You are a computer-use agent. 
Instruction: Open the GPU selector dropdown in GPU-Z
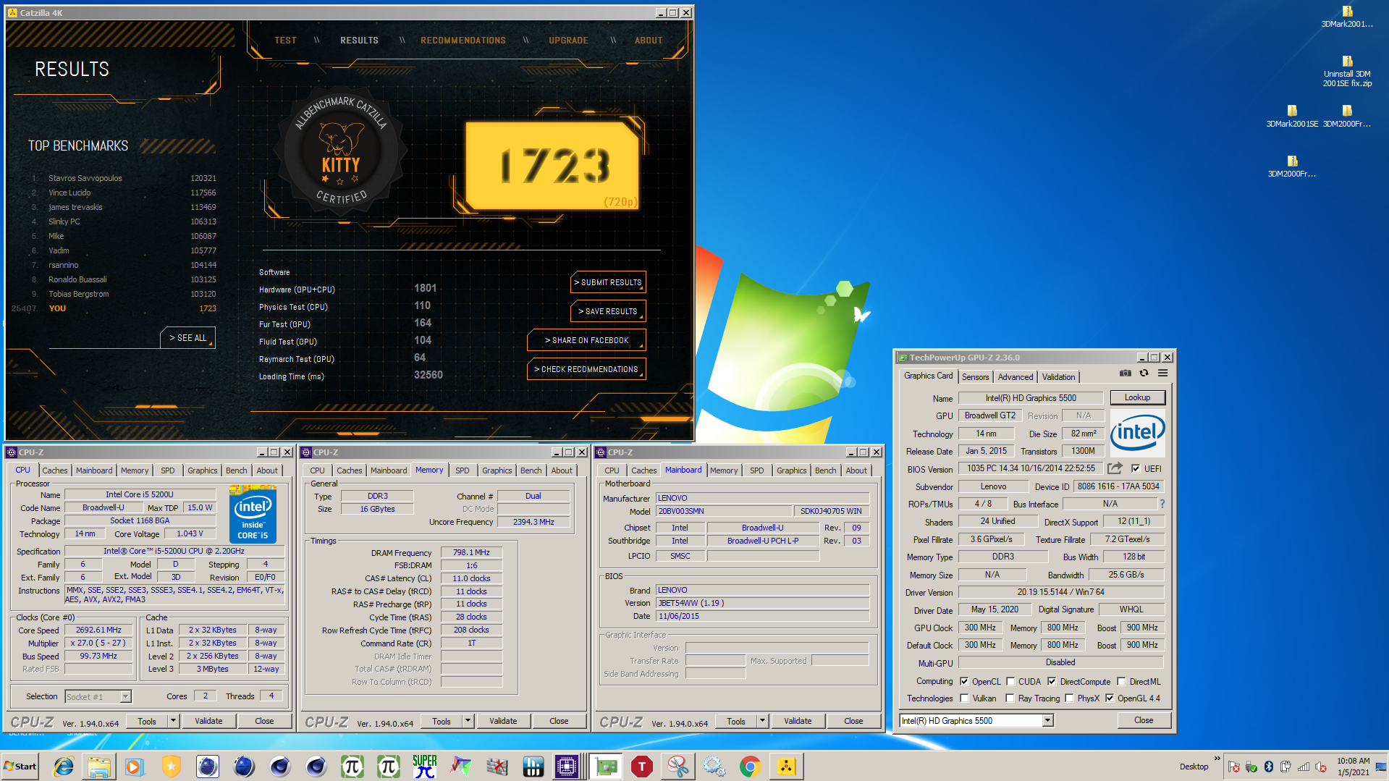[x=1047, y=720]
